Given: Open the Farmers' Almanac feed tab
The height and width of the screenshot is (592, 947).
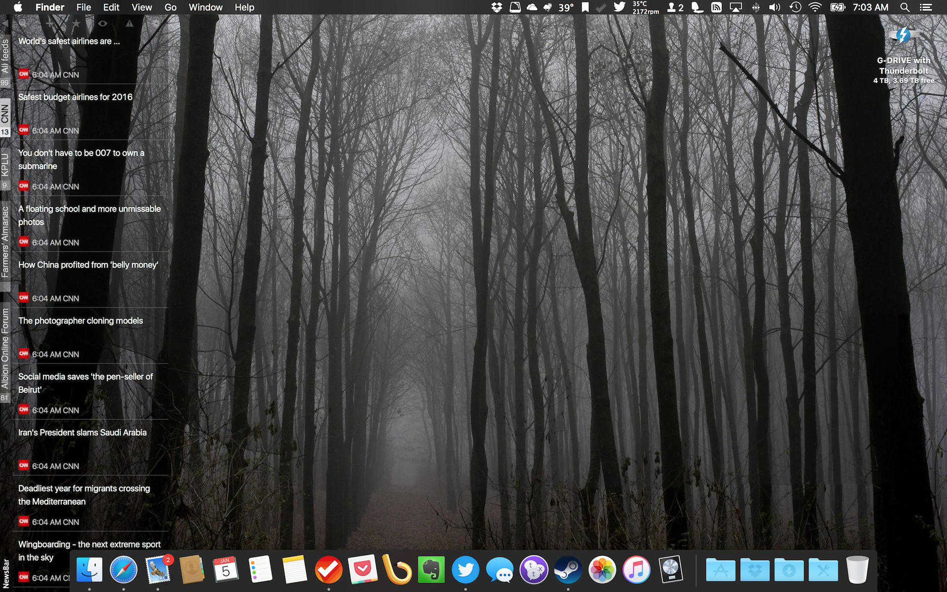Looking at the screenshot, I should click(x=5, y=242).
